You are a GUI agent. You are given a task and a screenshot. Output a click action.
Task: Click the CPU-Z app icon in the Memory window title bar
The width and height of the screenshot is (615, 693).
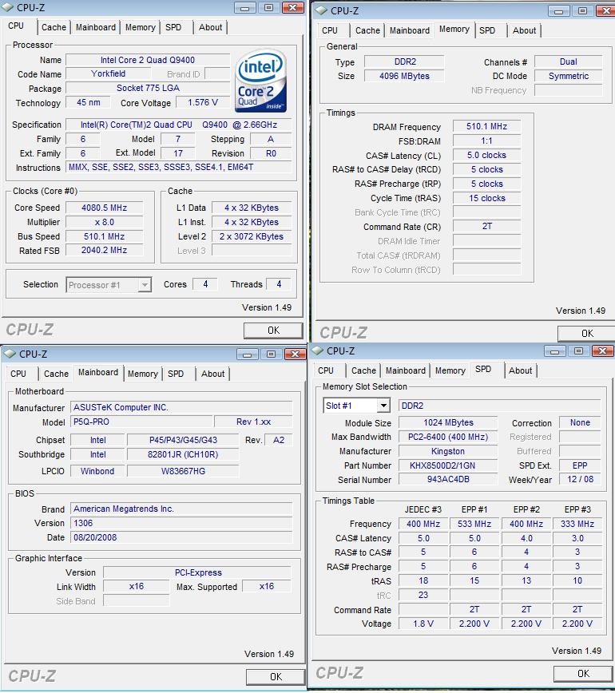(x=321, y=10)
